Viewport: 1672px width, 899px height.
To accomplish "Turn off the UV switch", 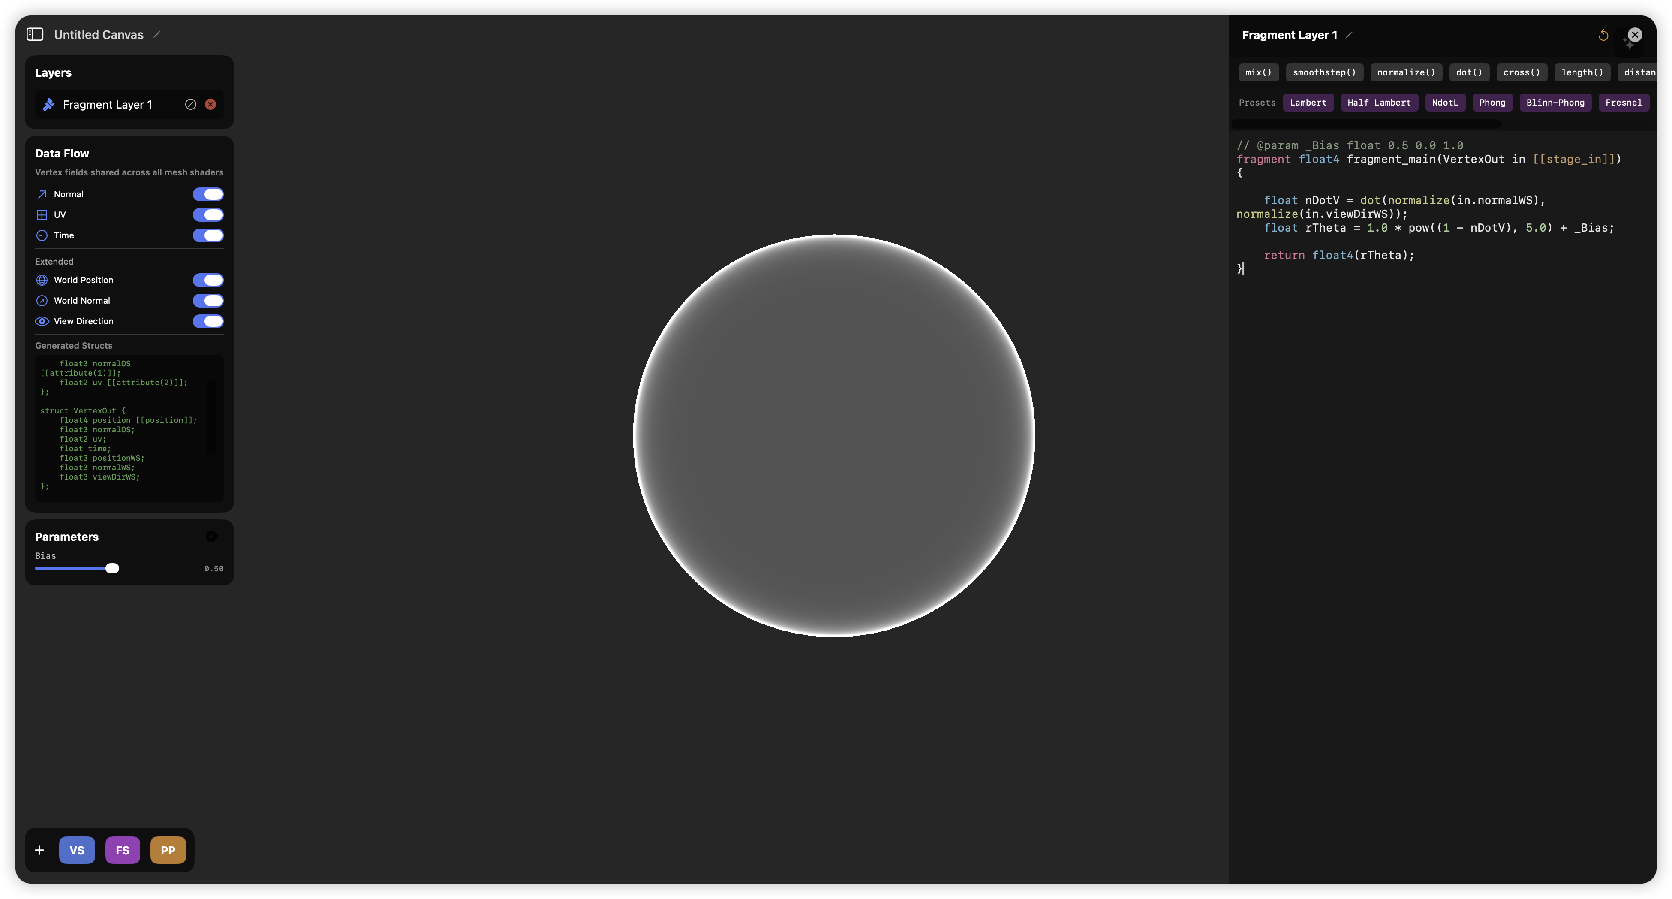I will pyautogui.click(x=207, y=215).
